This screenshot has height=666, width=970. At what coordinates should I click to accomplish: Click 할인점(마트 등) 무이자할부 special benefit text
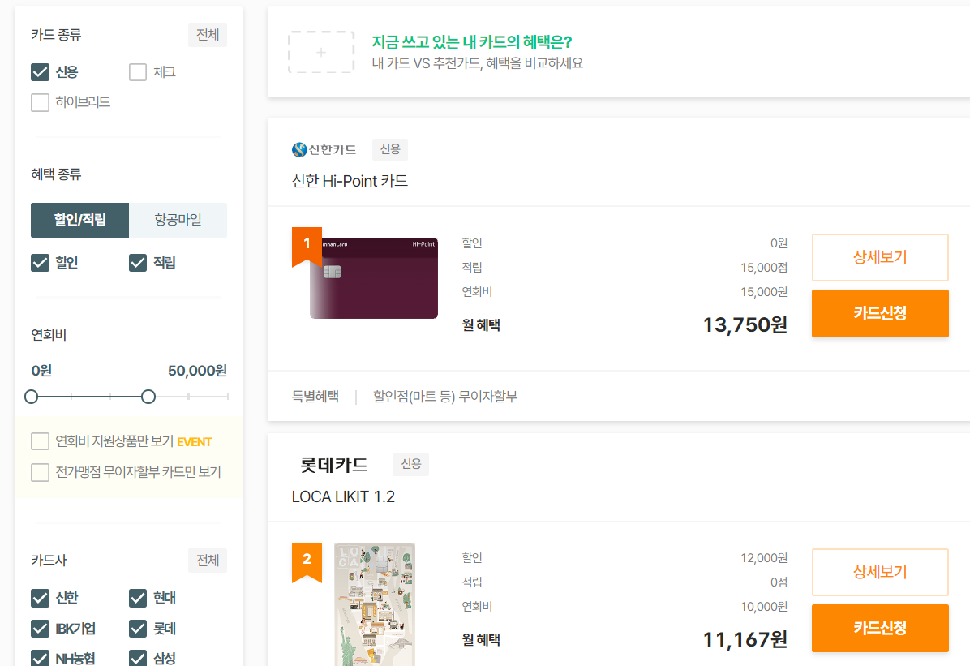444,396
